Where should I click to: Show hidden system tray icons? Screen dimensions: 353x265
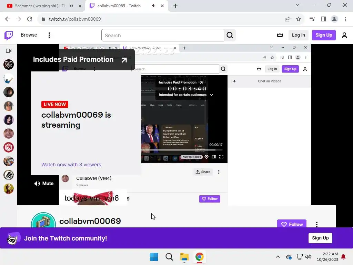click(x=278, y=257)
